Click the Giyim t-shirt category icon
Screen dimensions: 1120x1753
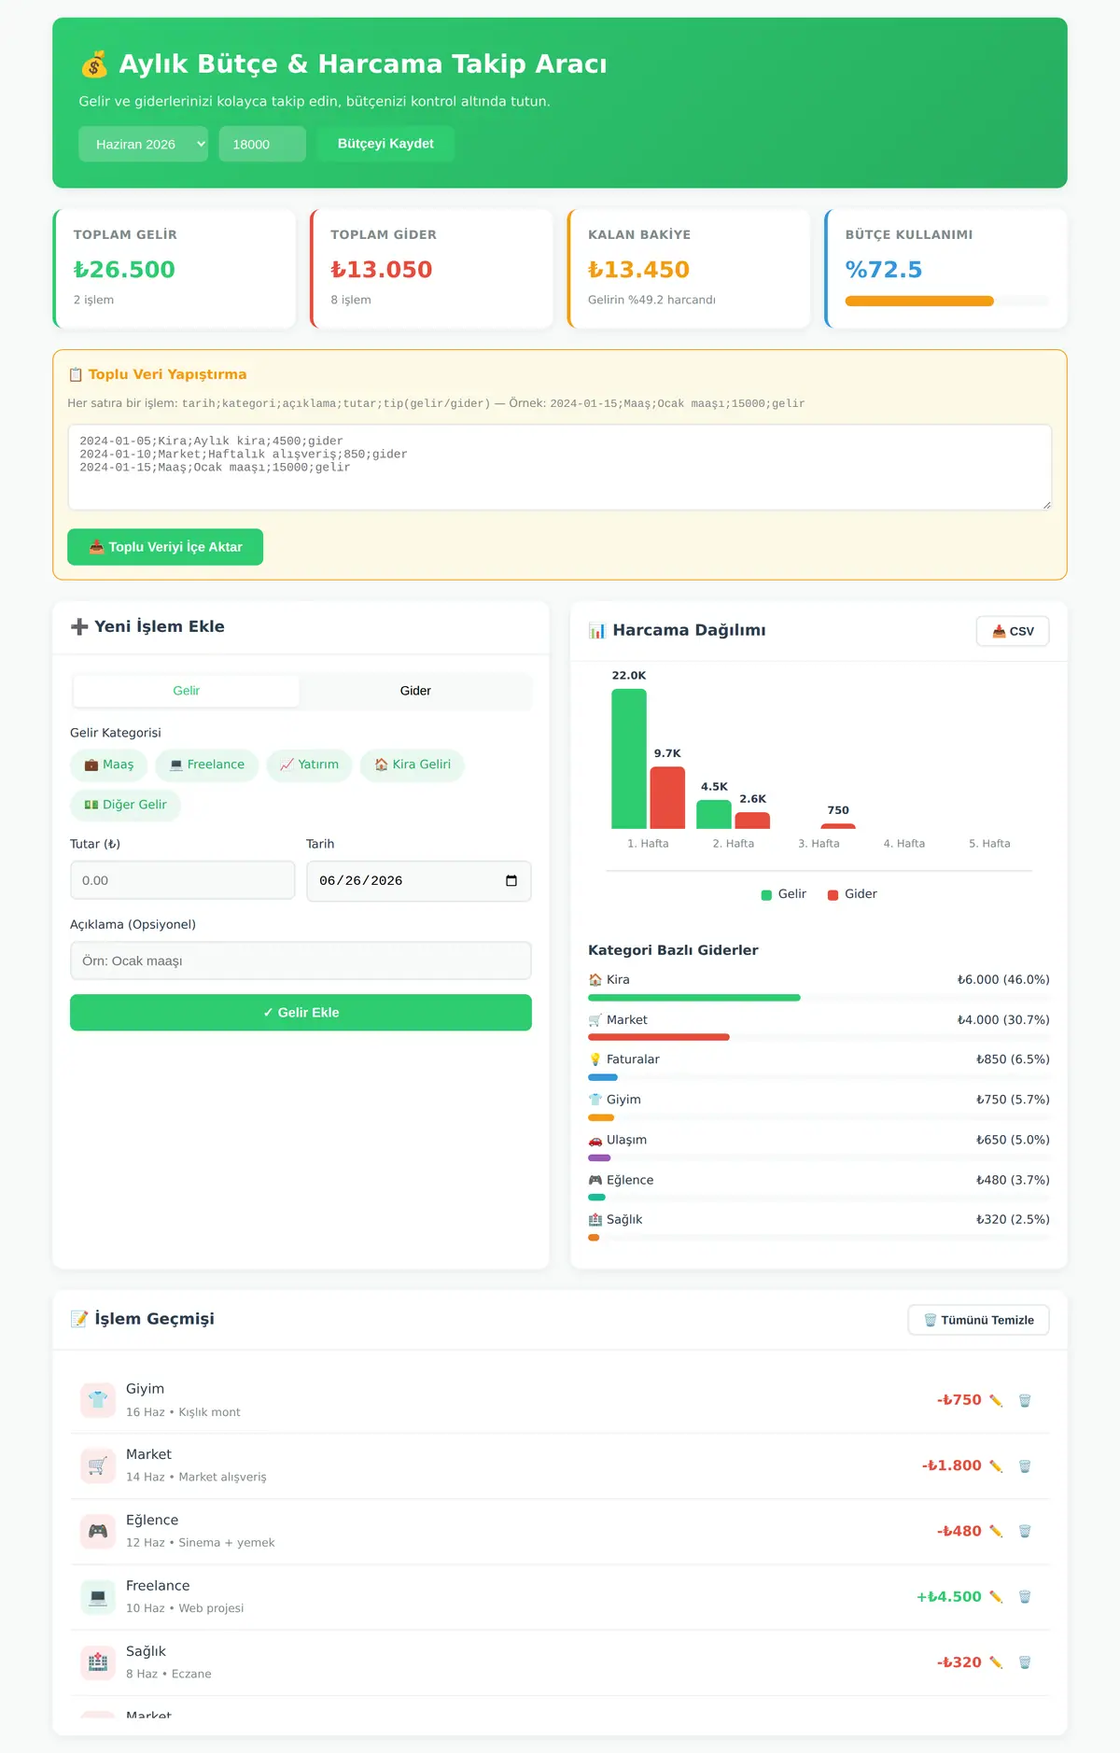click(x=98, y=1400)
